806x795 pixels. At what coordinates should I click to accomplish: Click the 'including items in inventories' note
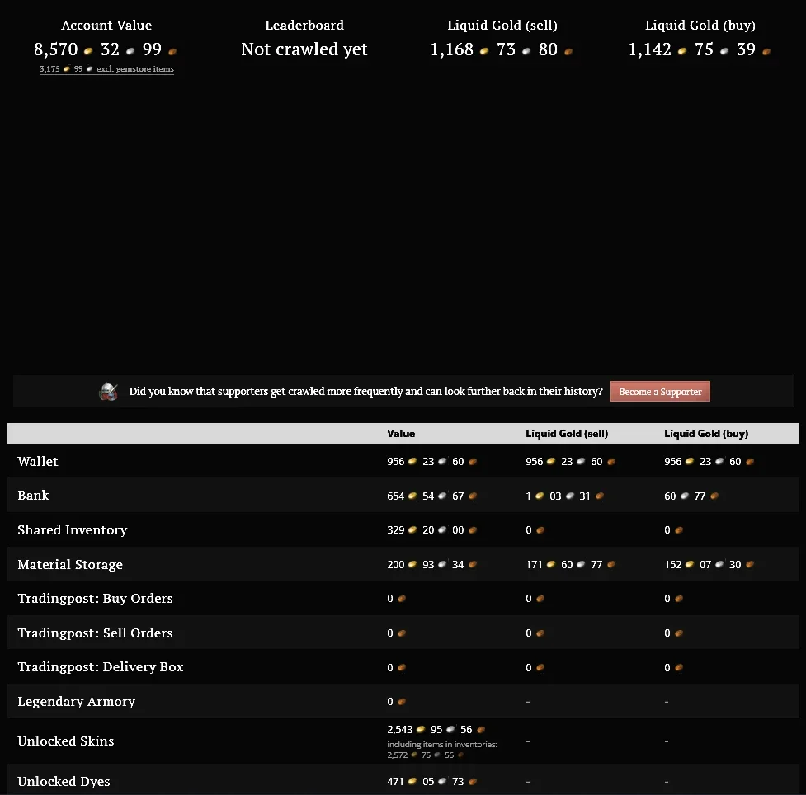(442, 744)
